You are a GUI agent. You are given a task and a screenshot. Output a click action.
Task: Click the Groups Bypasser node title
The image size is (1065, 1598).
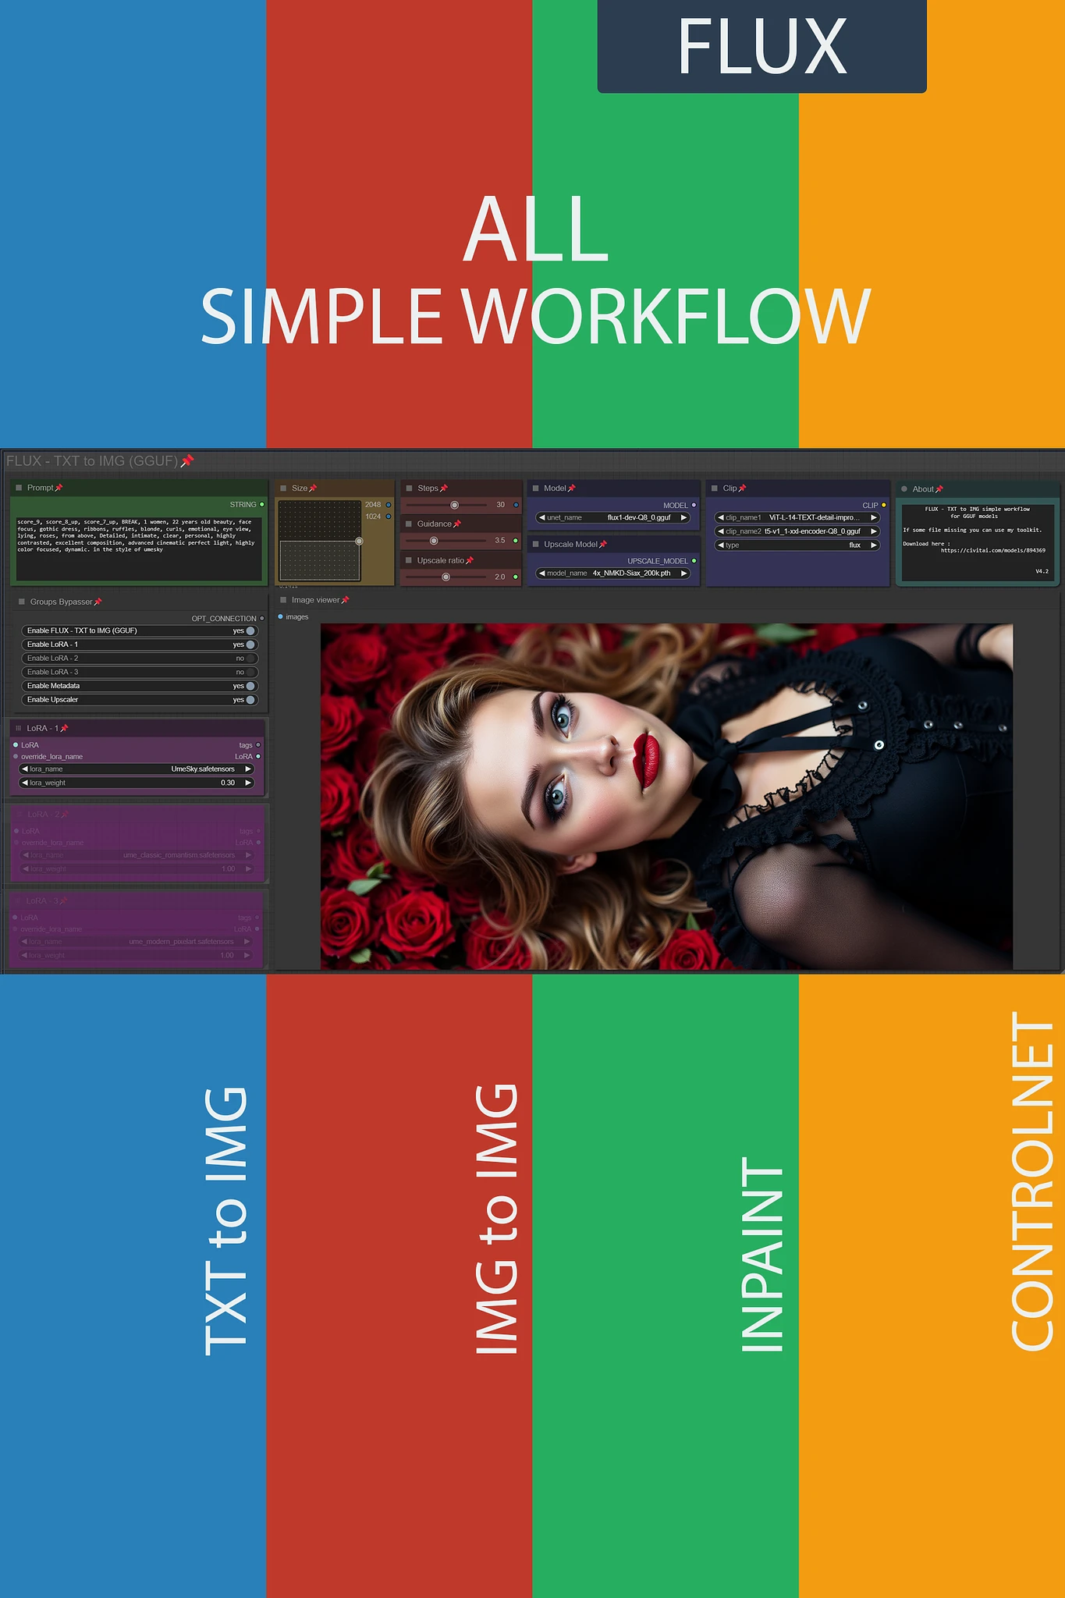point(61,602)
